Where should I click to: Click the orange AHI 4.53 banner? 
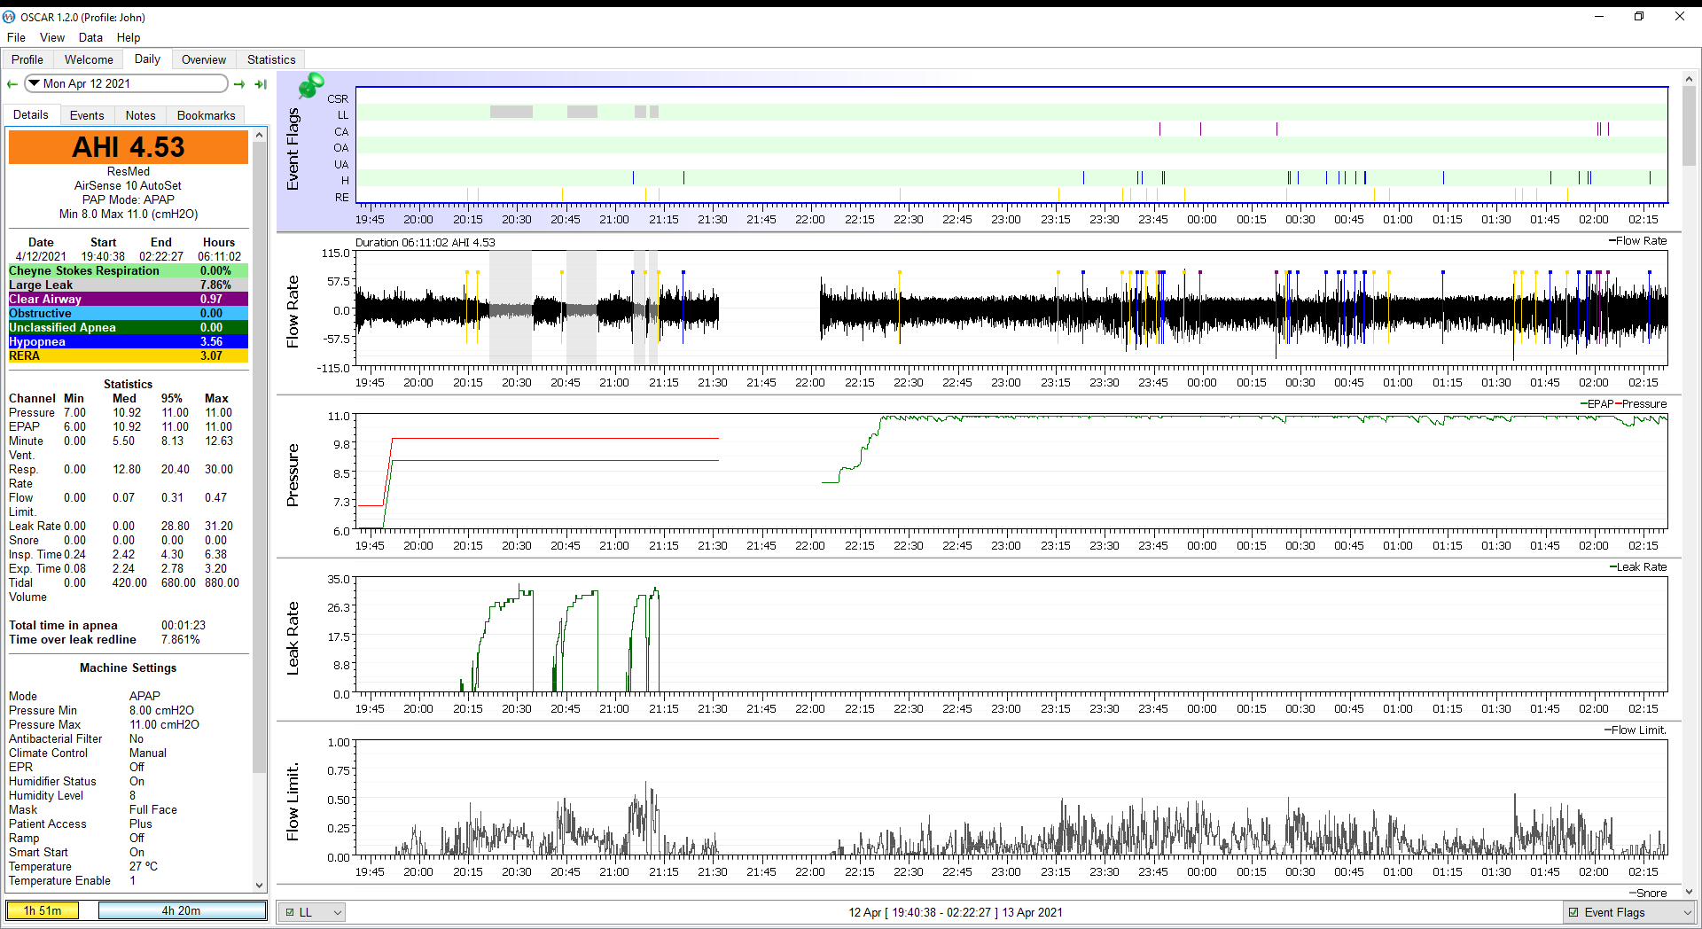pyautogui.click(x=129, y=147)
